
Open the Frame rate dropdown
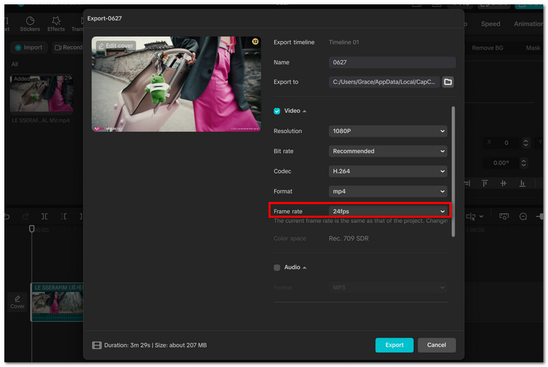(x=388, y=212)
